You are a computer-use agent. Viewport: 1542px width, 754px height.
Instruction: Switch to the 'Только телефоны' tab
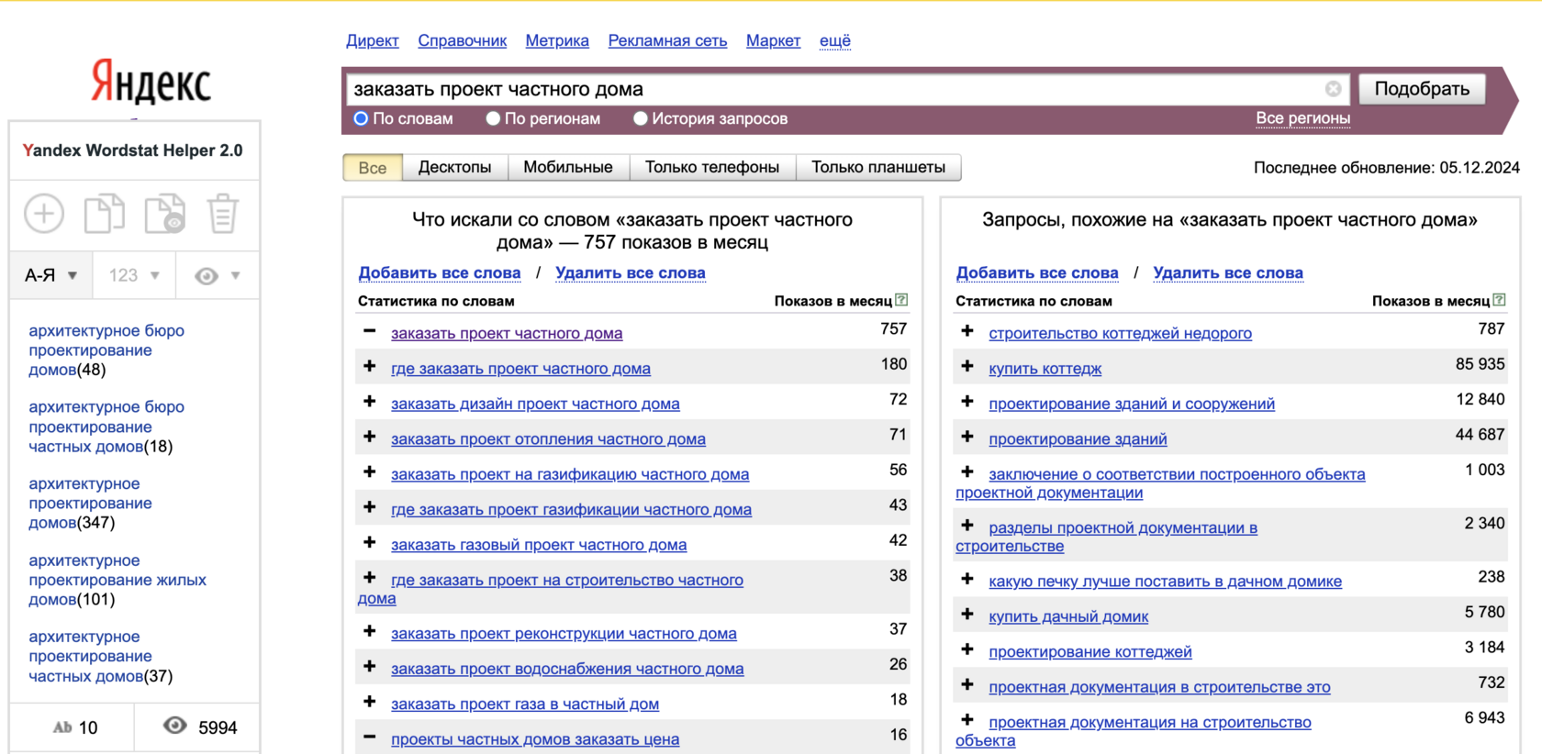712,167
